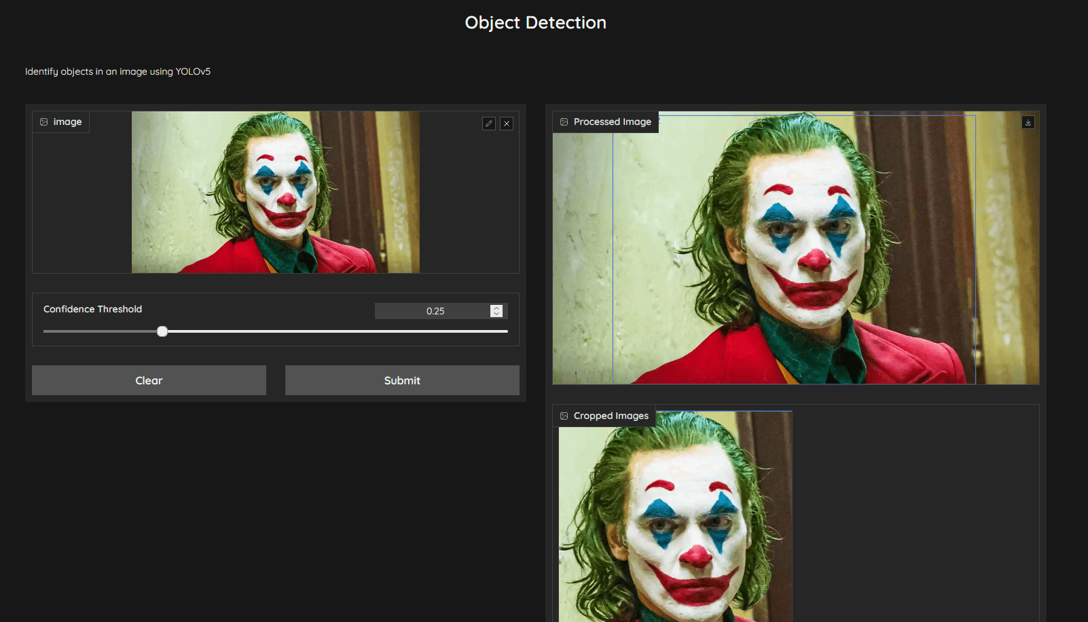Image resolution: width=1088 pixels, height=622 pixels.
Task: Click the 'Identify objects in an image' description text
Action: point(117,71)
